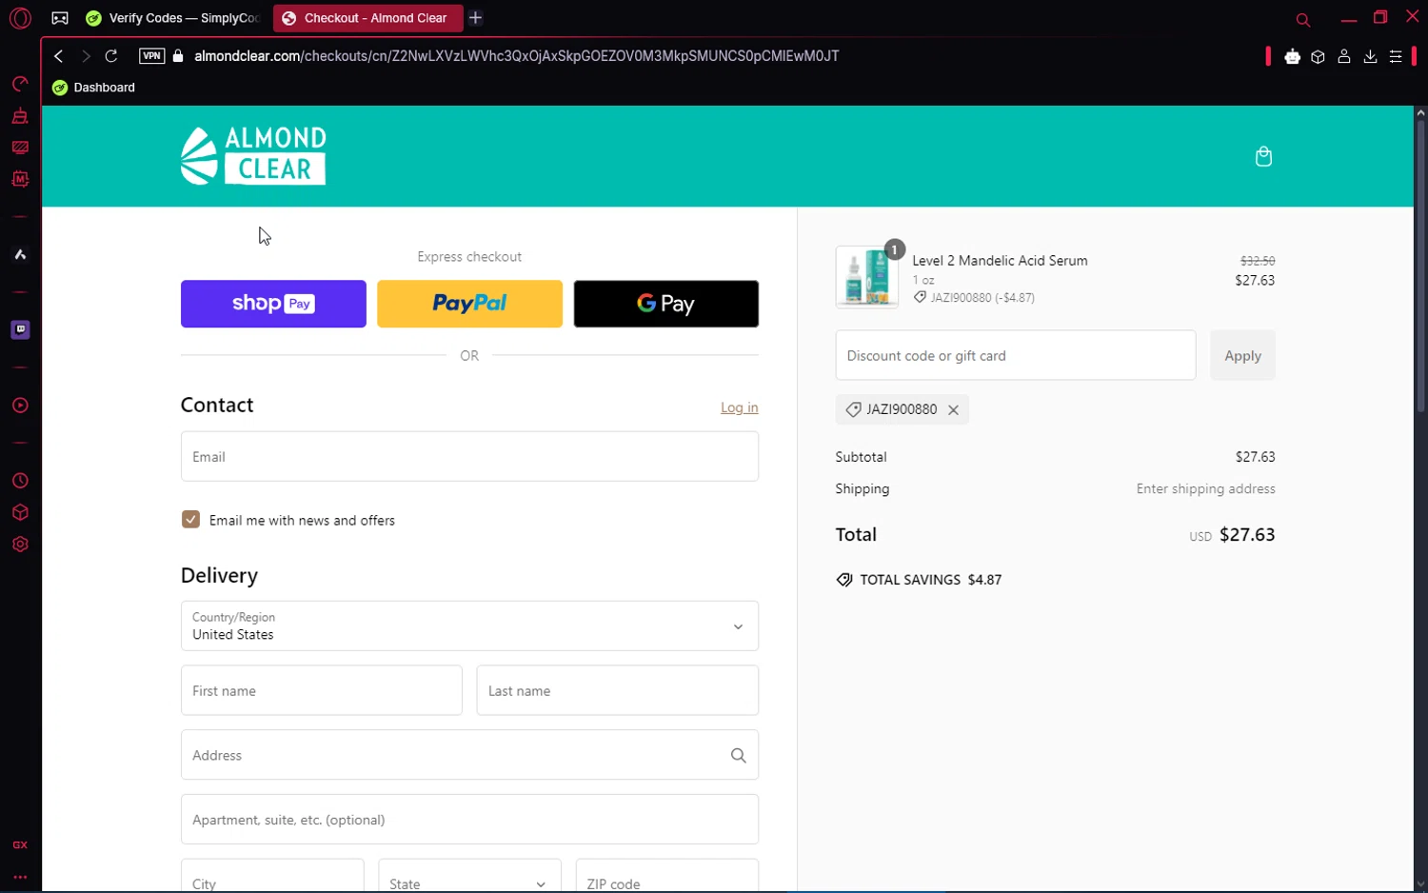Pay with Shop Pay button
The width and height of the screenshot is (1428, 893).
click(x=273, y=304)
